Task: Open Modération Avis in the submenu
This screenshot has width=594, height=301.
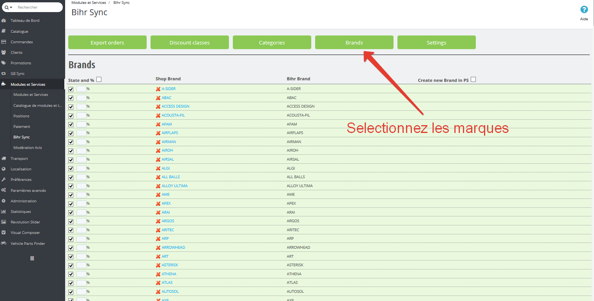Action: point(28,147)
